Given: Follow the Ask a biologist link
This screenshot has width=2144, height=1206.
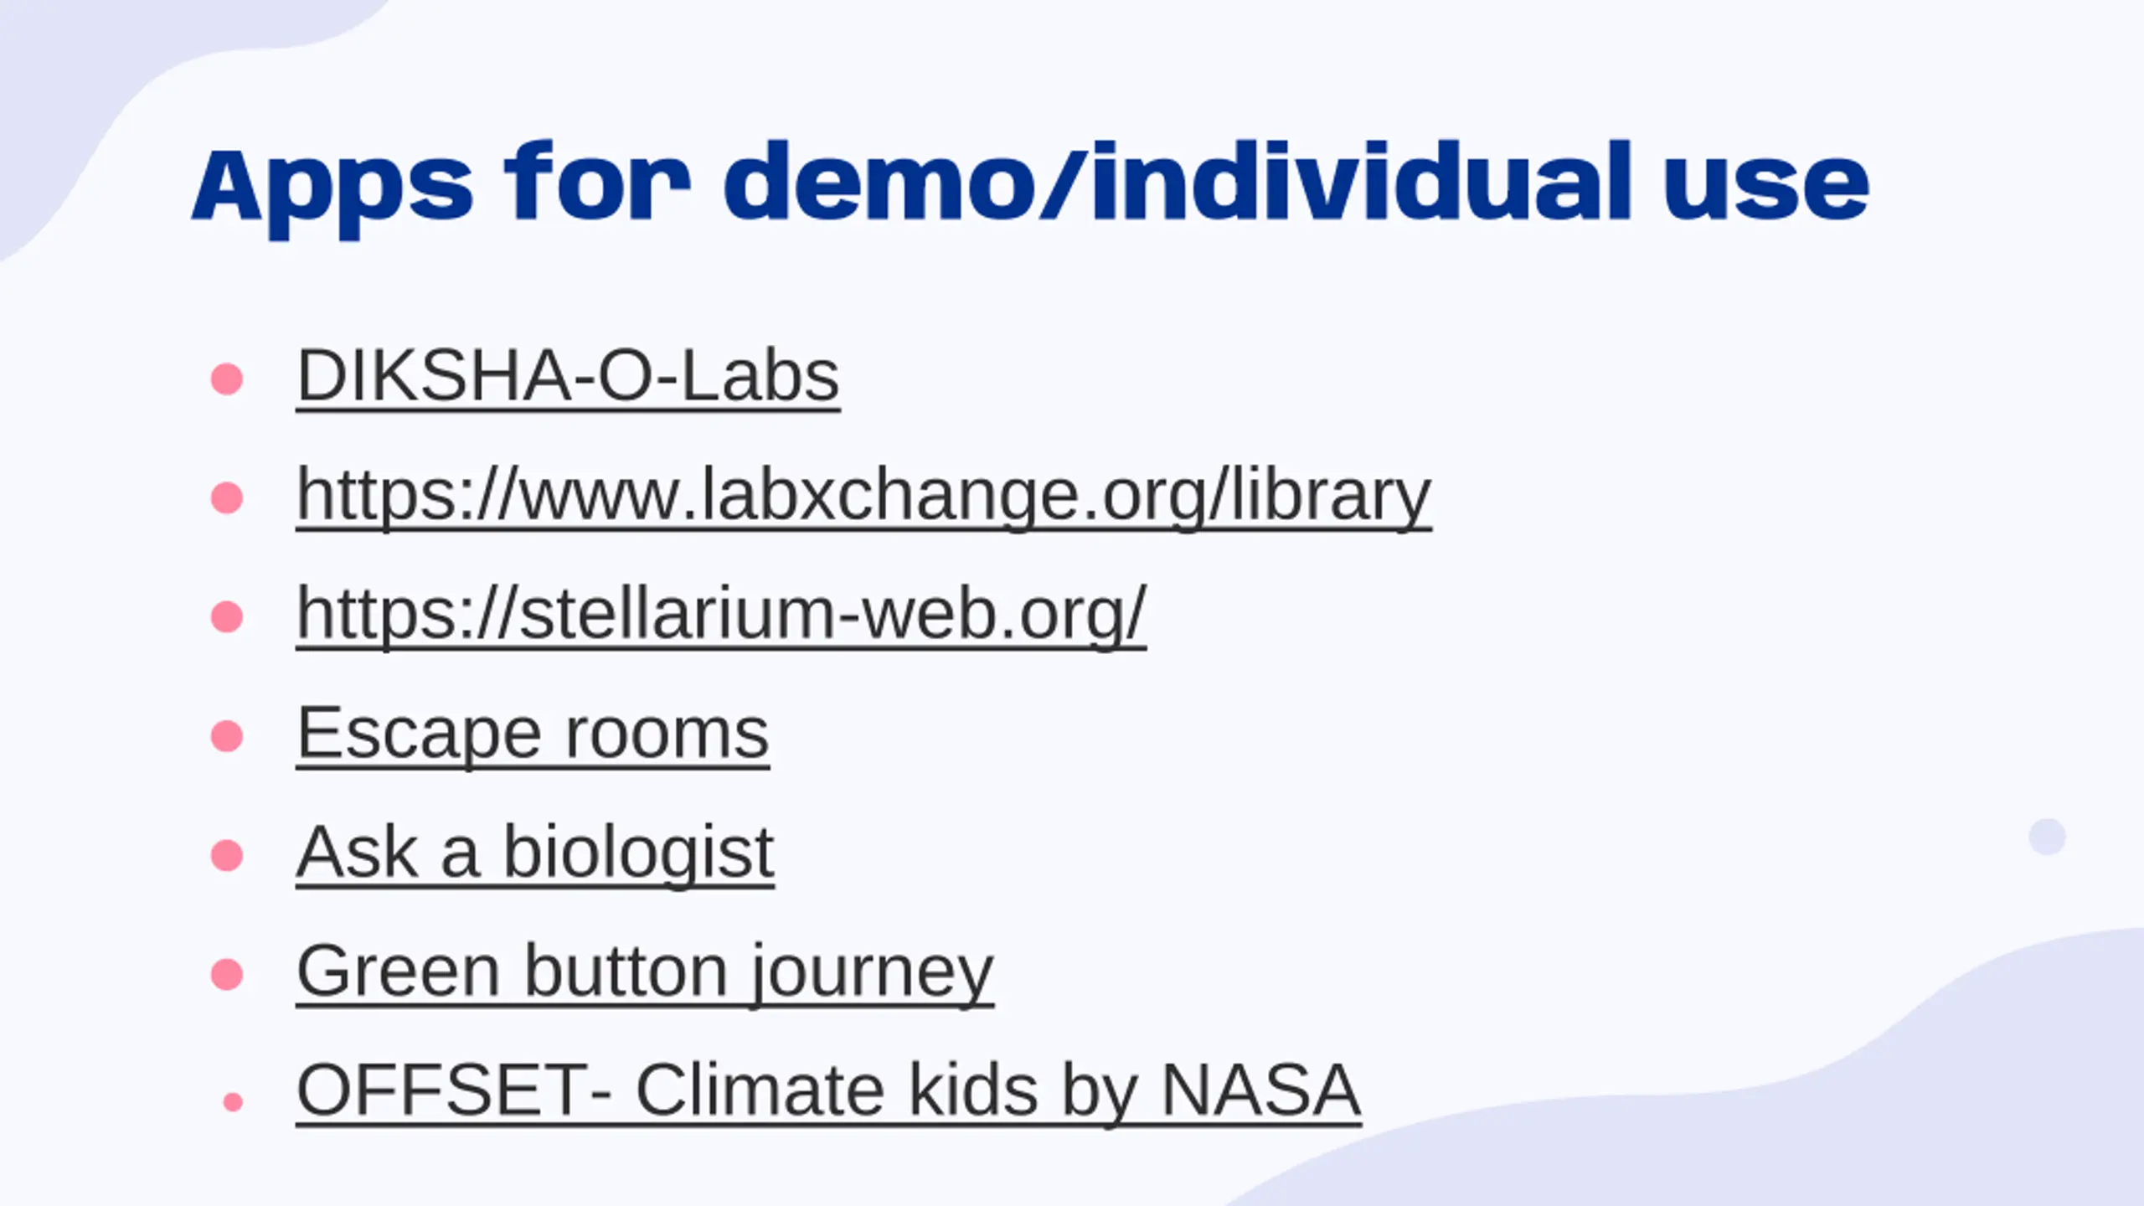Looking at the screenshot, I should tap(535, 852).
